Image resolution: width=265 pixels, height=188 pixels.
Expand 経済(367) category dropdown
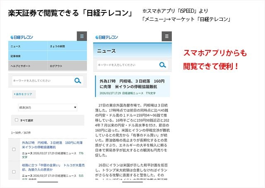(x=48, y=107)
